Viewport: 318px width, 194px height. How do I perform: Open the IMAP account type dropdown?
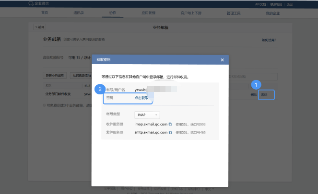pyautogui.click(x=147, y=115)
